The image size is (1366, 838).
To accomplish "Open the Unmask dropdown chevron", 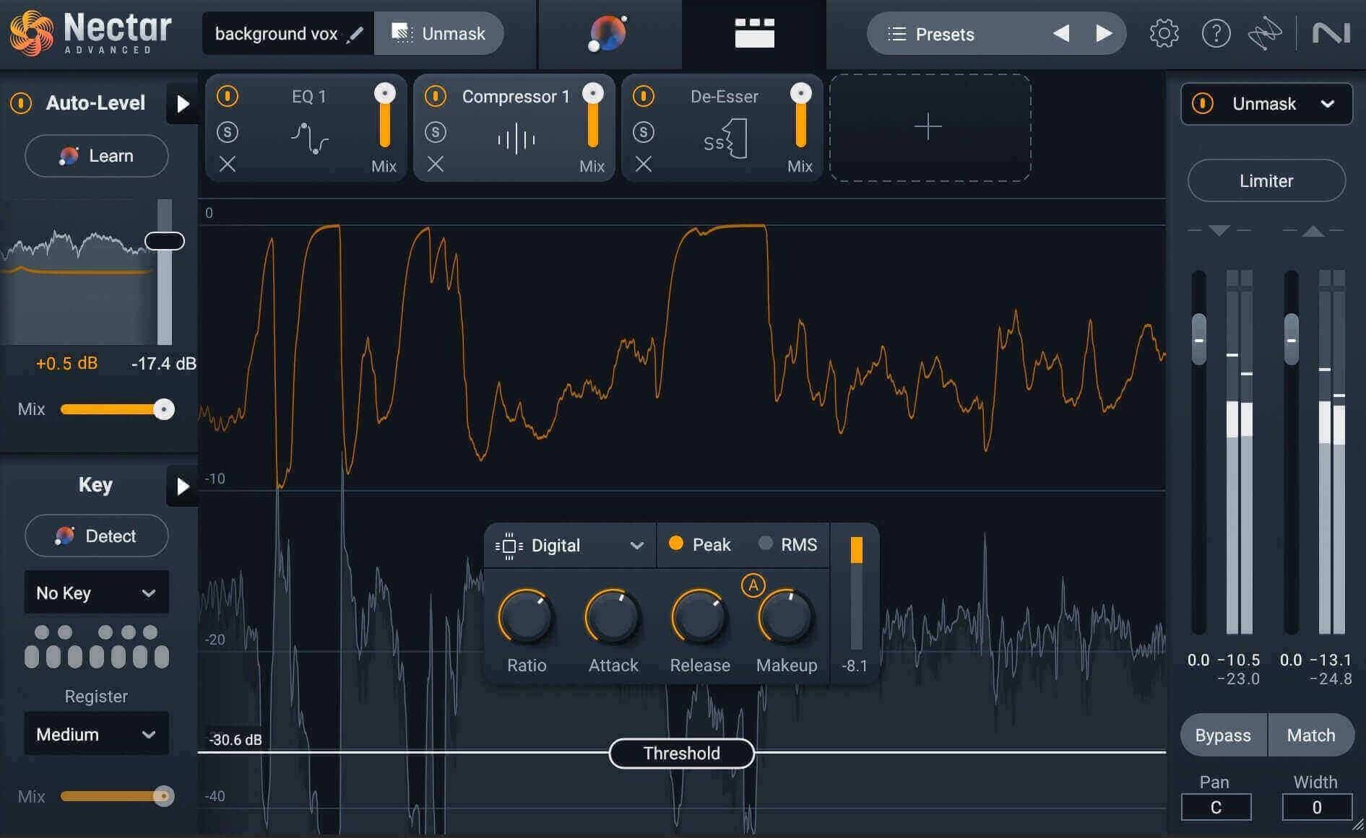I will [x=1328, y=104].
